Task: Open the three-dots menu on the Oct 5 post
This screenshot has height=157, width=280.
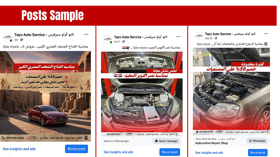Action: (178, 37)
